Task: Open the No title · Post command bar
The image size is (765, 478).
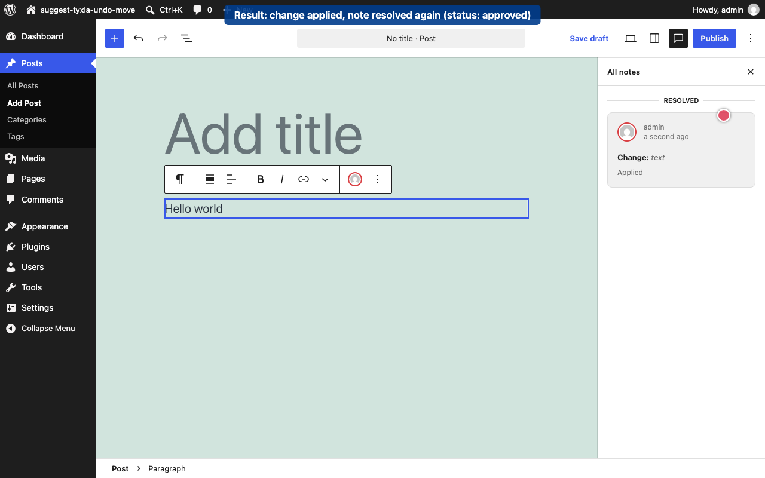Action: pos(411,38)
